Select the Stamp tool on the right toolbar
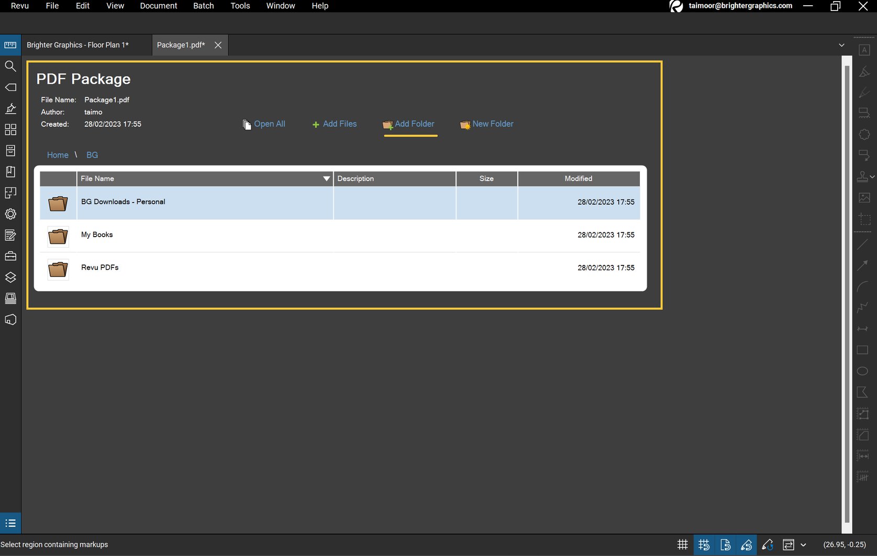The height and width of the screenshot is (556, 877). 863,176
